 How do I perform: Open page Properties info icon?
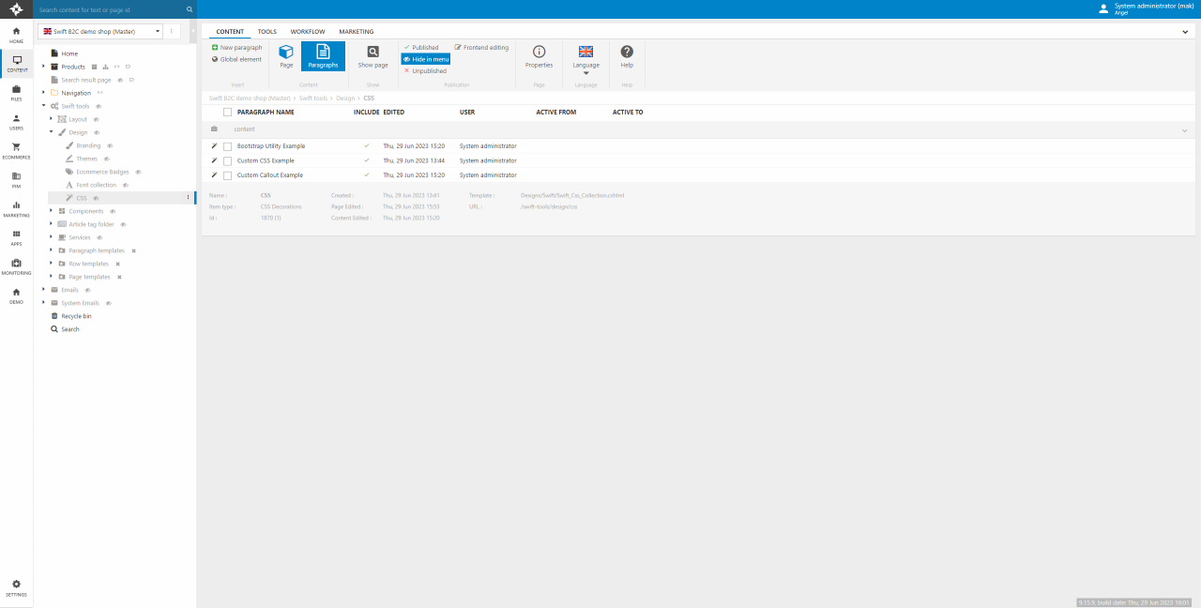click(539, 53)
